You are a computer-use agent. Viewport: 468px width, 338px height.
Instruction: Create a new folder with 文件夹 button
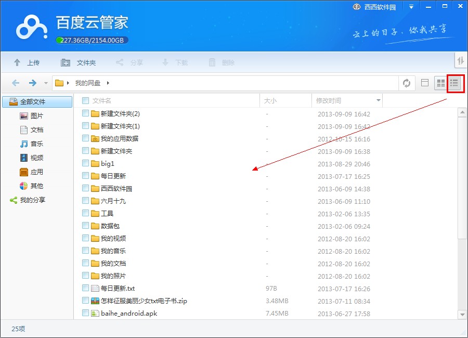pos(79,62)
